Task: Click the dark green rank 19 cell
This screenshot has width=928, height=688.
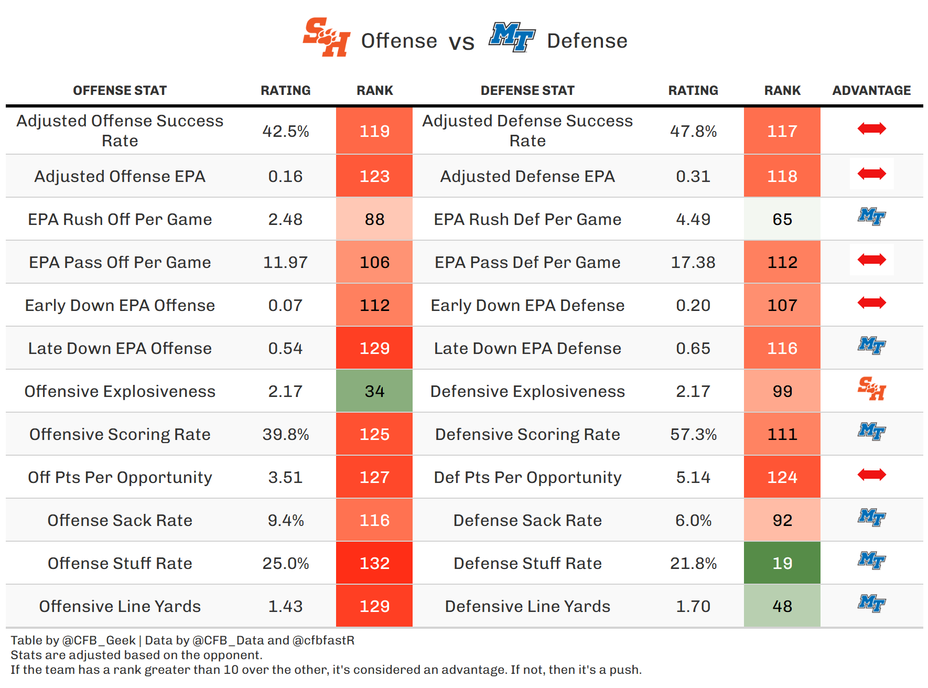Action: (782, 563)
